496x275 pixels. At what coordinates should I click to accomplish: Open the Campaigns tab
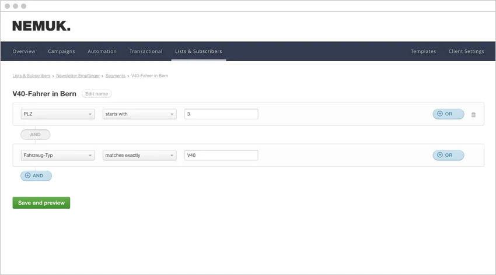coord(61,51)
